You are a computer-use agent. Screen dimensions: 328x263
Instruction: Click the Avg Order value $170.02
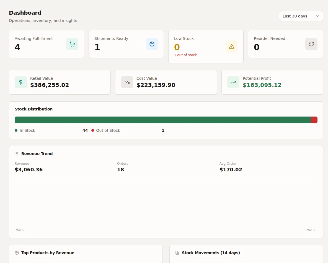pyautogui.click(x=231, y=169)
